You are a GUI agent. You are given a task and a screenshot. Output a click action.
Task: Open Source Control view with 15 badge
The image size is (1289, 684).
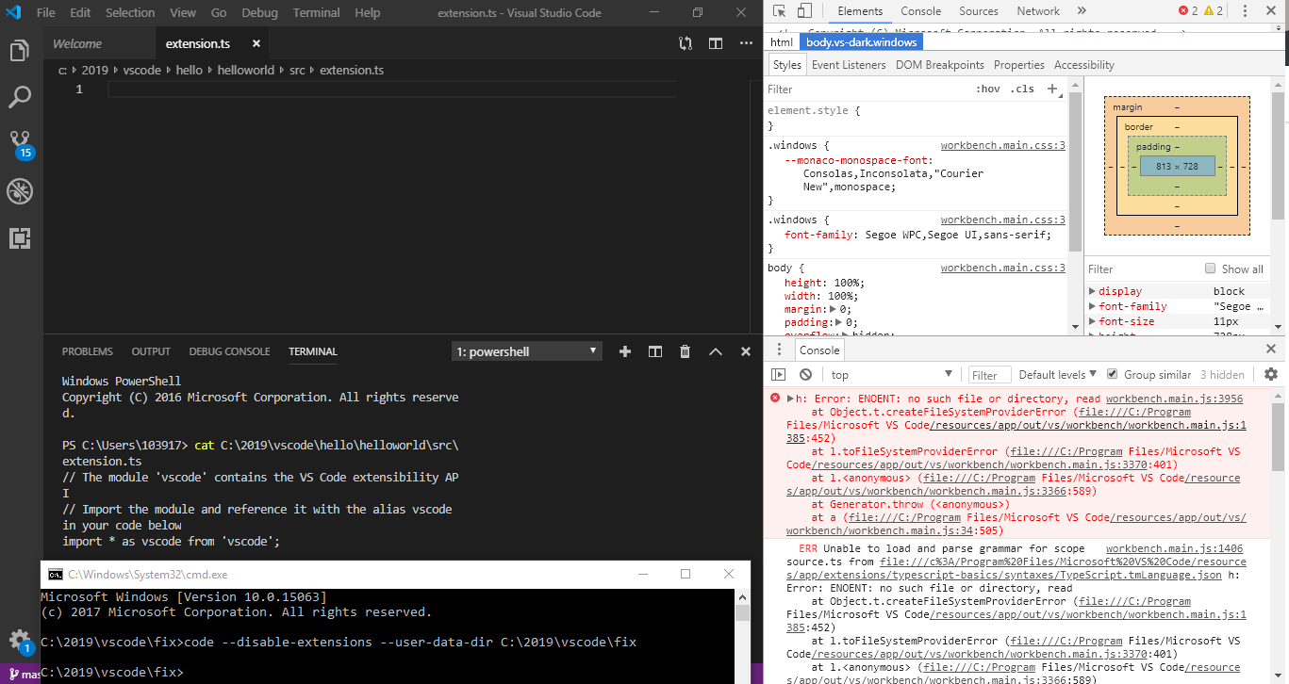21,144
